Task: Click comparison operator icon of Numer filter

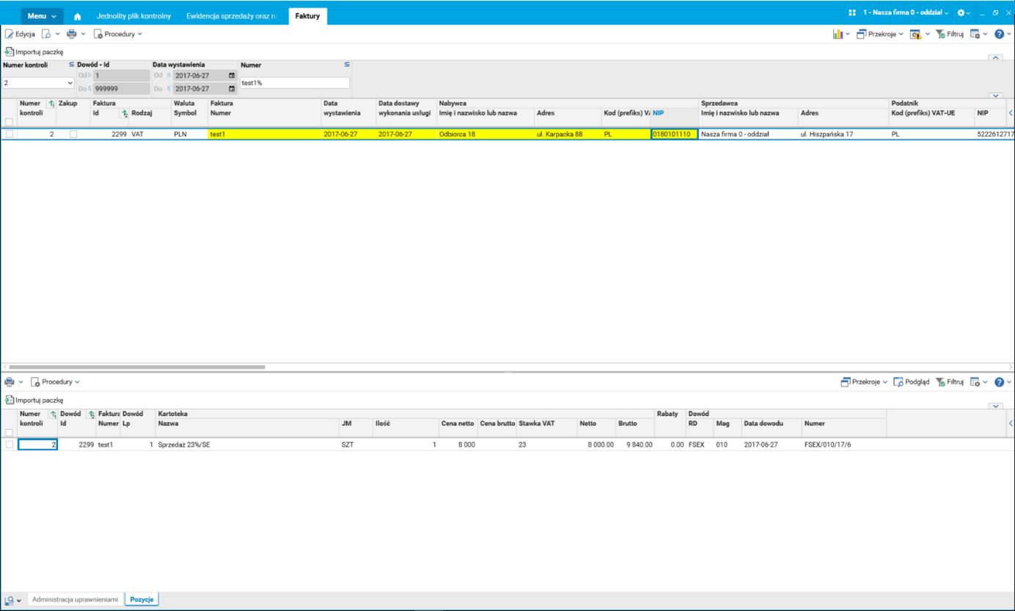Action: [347, 65]
